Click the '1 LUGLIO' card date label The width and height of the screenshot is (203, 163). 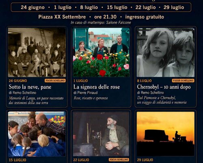click(81, 81)
